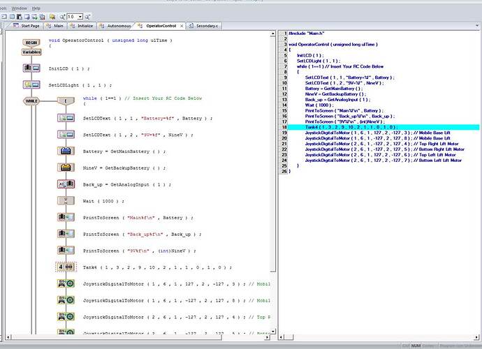
Task: Select the Wait ( 1000 ) block icon
Action: pos(66,200)
